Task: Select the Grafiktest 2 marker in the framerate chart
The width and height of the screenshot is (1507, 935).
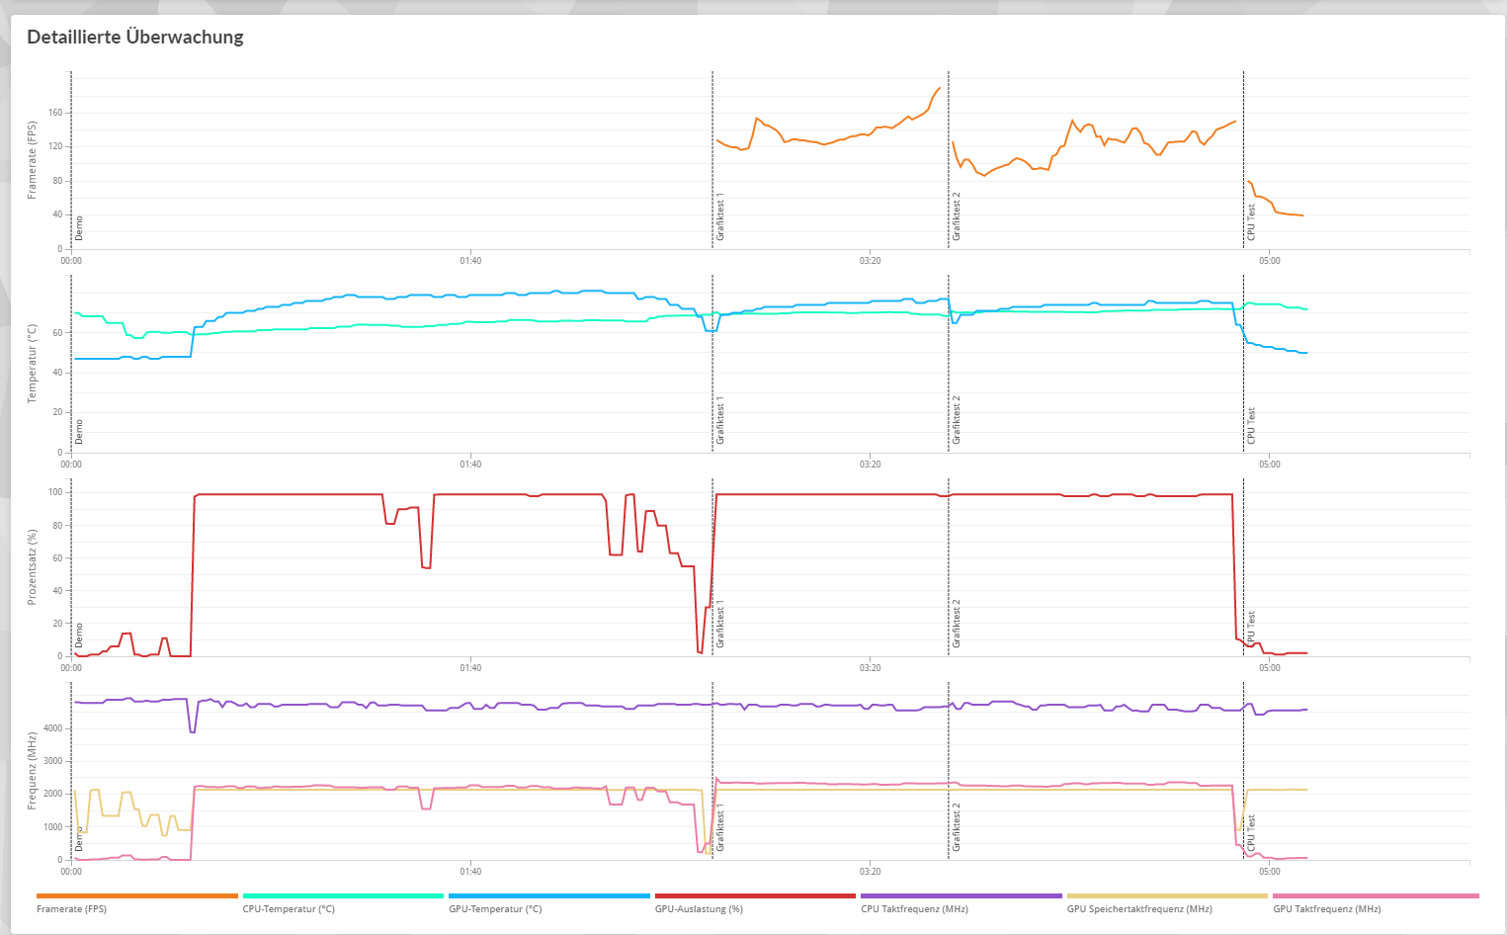Action: (x=957, y=216)
